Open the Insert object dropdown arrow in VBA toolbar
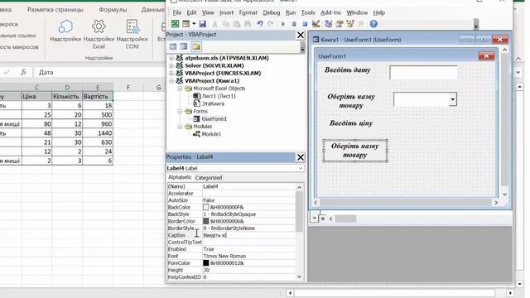This screenshot has width=530, height=298. pyautogui.click(x=194, y=24)
